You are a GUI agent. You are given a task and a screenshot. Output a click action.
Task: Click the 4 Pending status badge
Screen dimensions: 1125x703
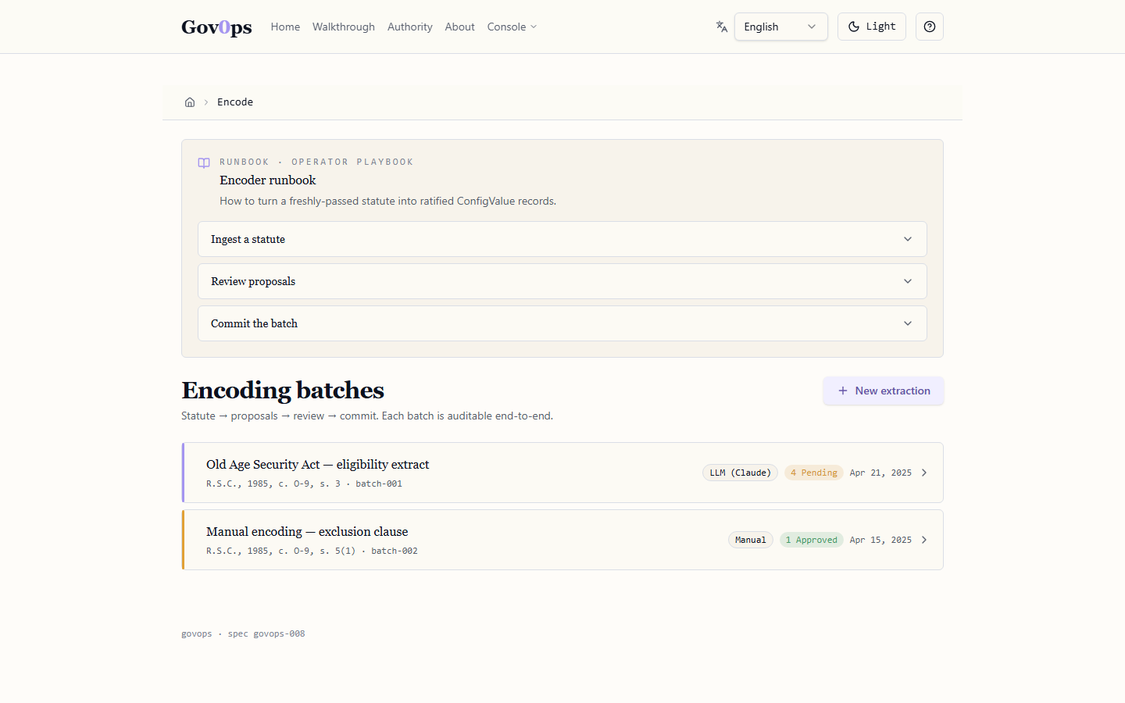(x=813, y=473)
